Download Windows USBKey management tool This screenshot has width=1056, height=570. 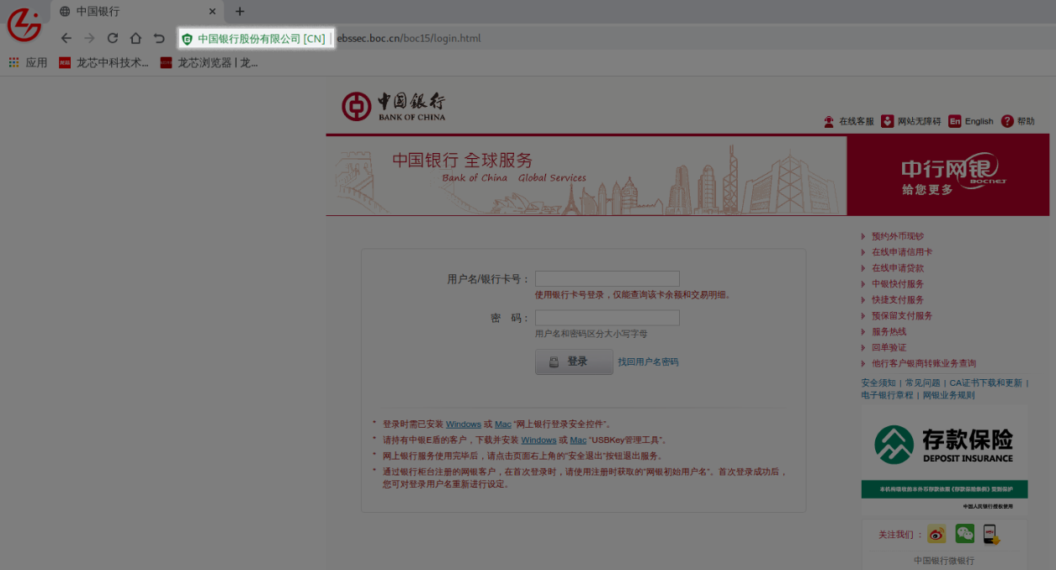[539, 441]
